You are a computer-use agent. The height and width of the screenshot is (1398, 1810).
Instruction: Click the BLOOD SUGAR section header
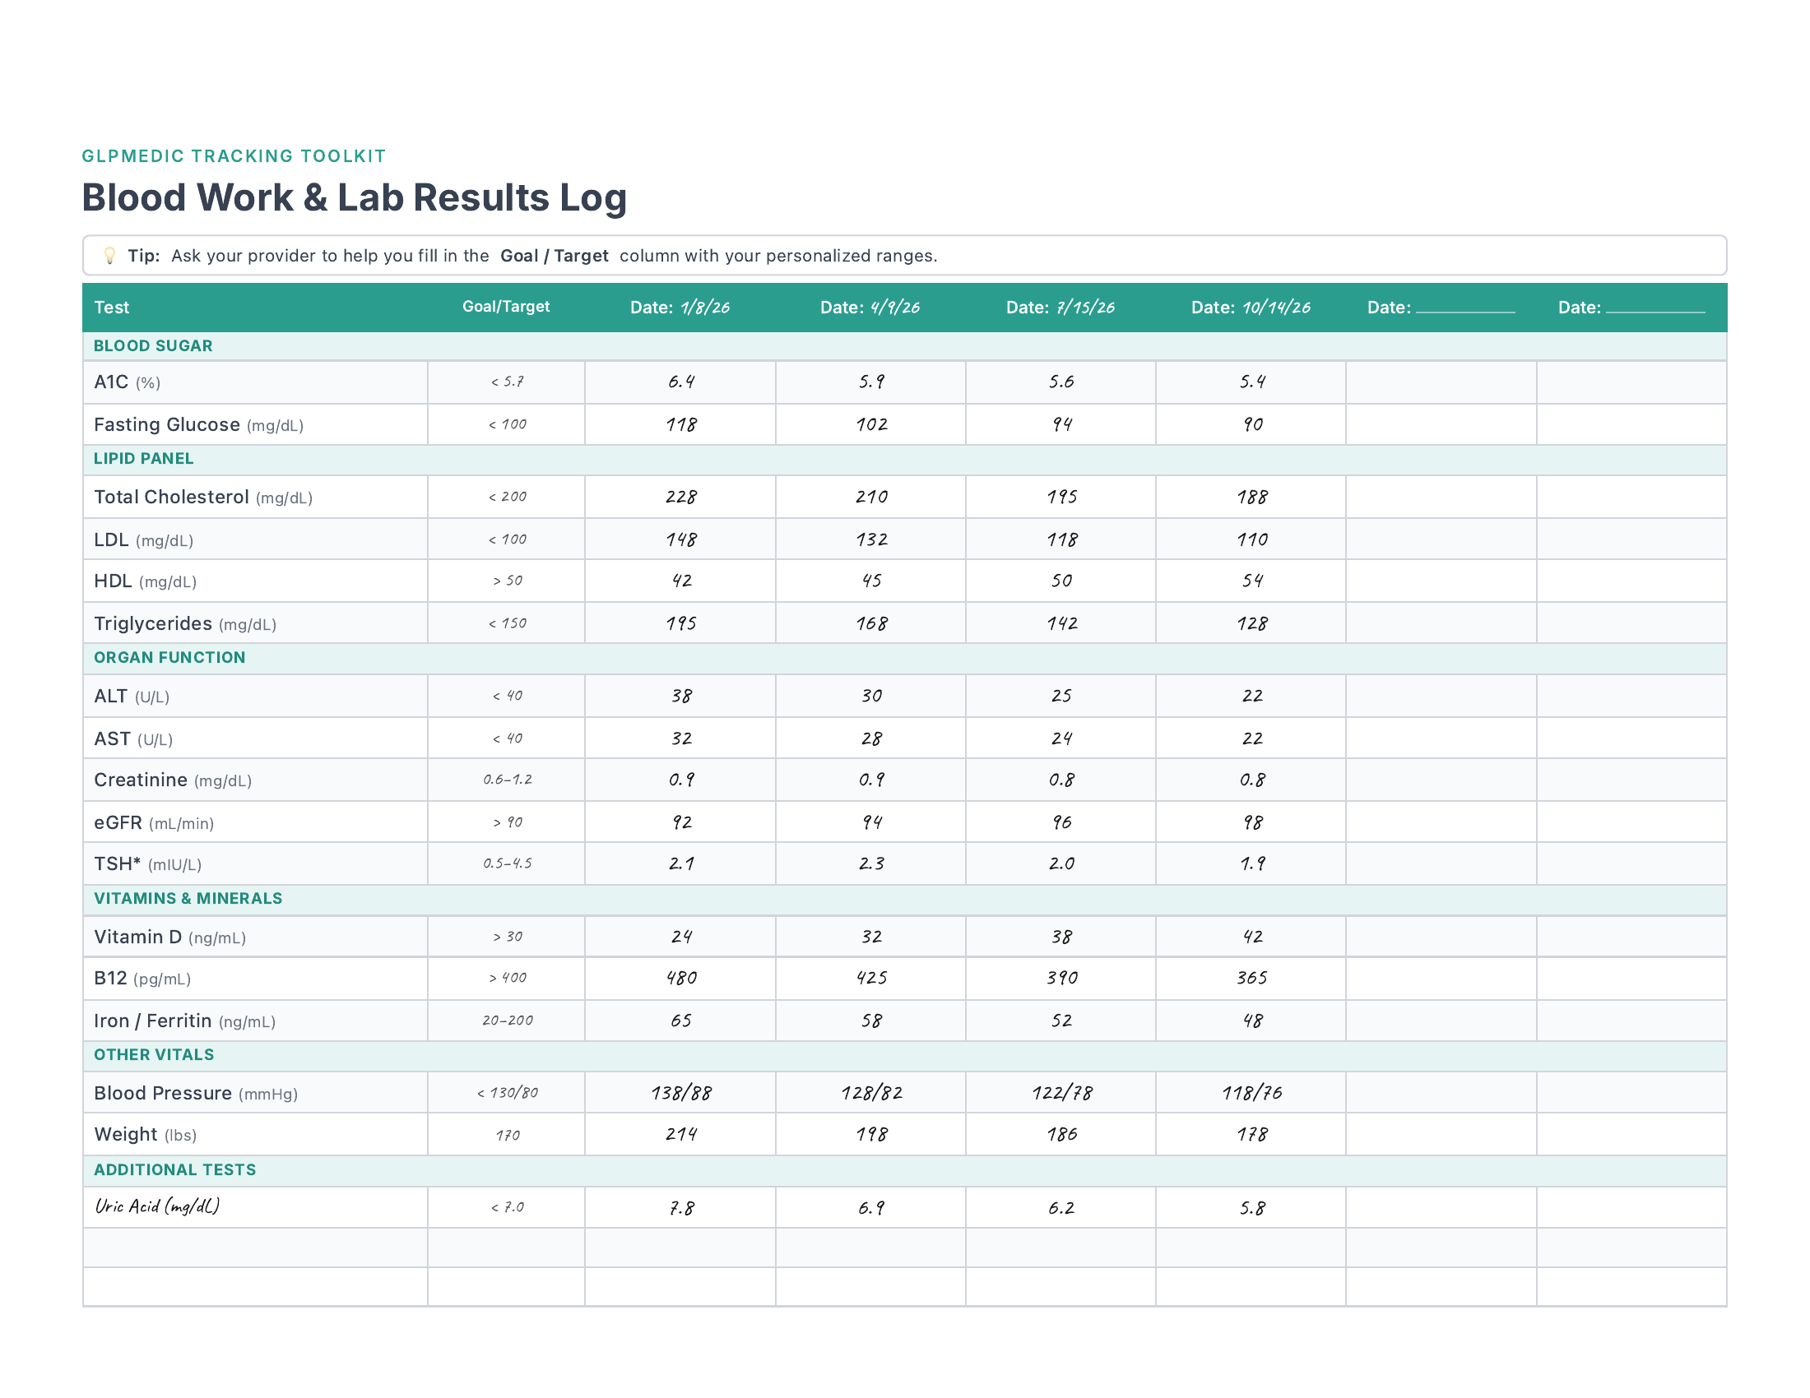(x=153, y=345)
